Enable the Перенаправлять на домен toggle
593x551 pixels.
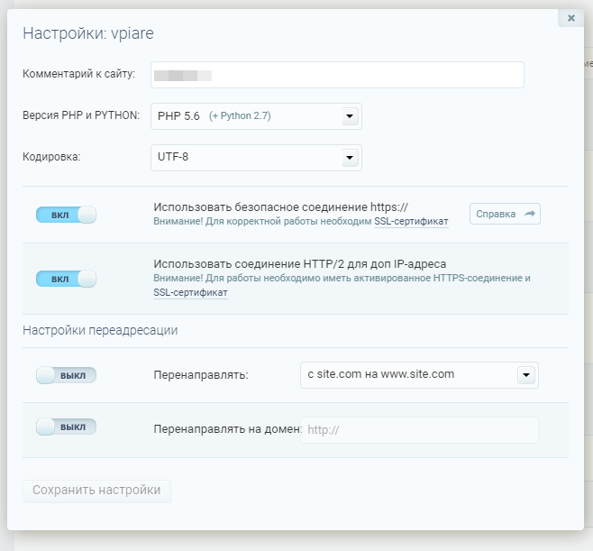coord(66,427)
